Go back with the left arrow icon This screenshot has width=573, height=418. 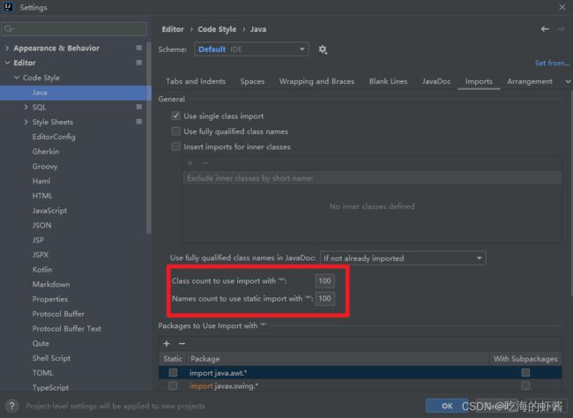(545, 29)
